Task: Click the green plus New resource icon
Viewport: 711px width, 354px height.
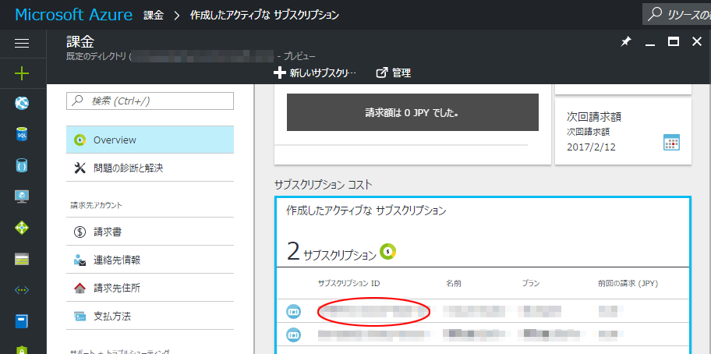Action: (x=22, y=73)
